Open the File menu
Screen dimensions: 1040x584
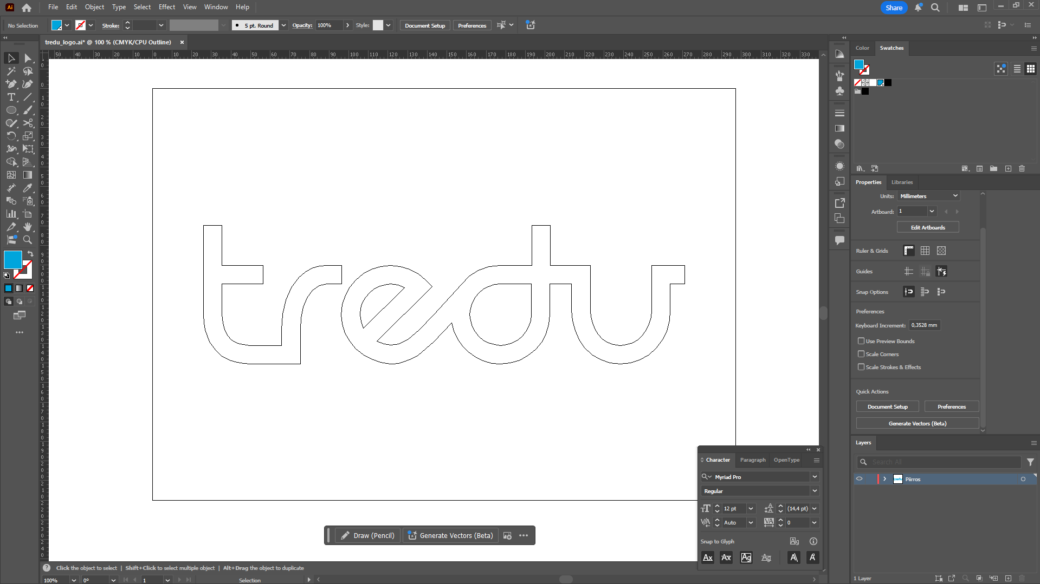point(53,7)
